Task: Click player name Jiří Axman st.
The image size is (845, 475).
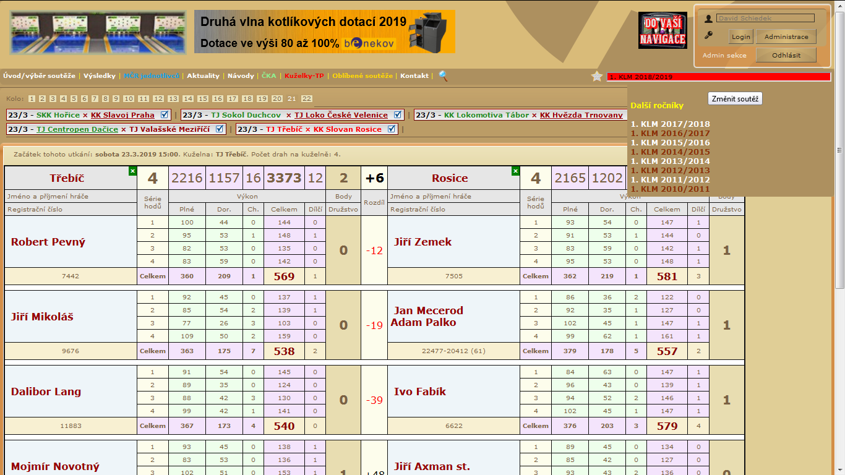Action: click(x=432, y=466)
